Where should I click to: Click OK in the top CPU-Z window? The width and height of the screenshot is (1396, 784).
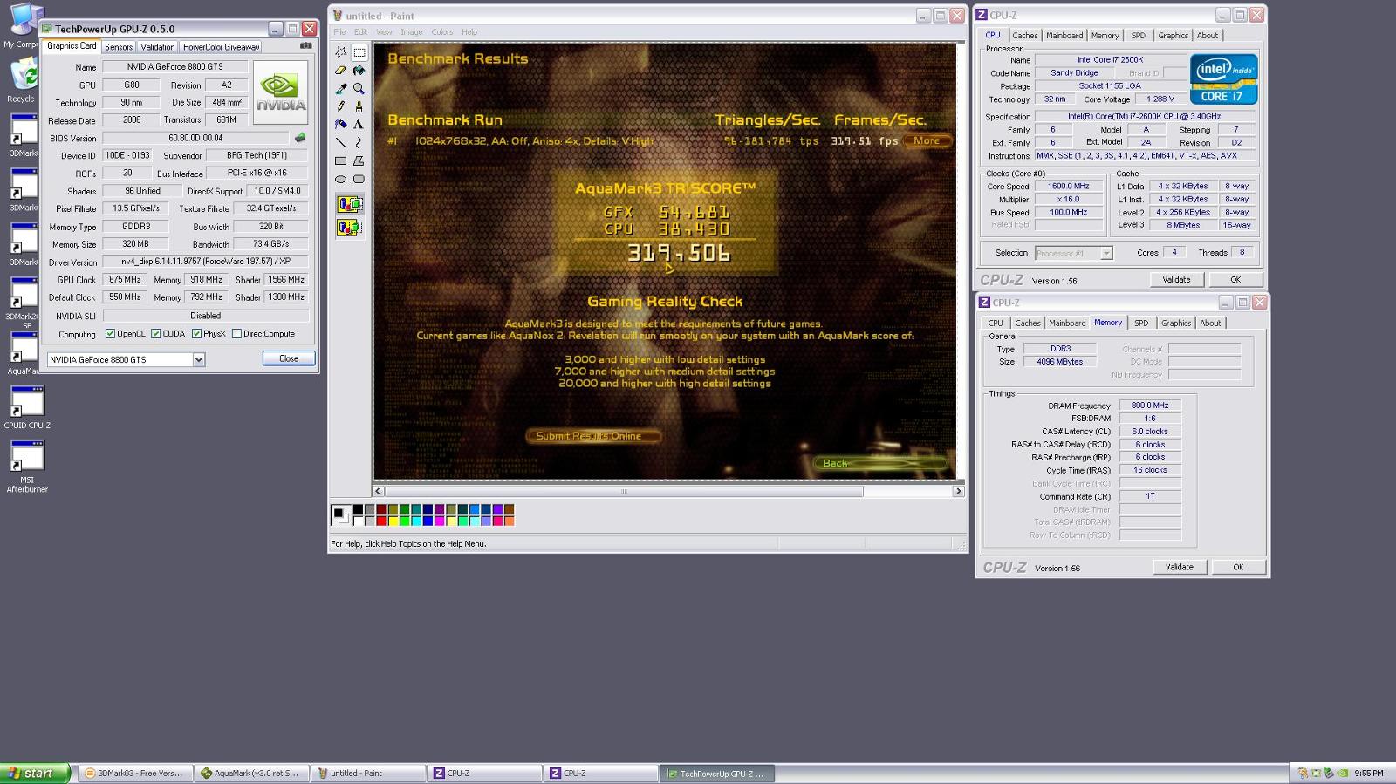(x=1235, y=279)
